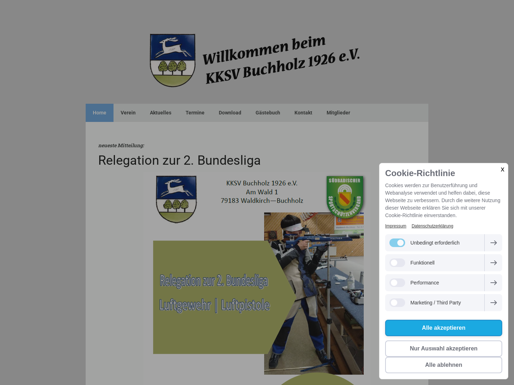This screenshot has width=514, height=385.
Task: Click the 'Willkommen beim KKSV Buchholz' banner text
Action: (281, 60)
